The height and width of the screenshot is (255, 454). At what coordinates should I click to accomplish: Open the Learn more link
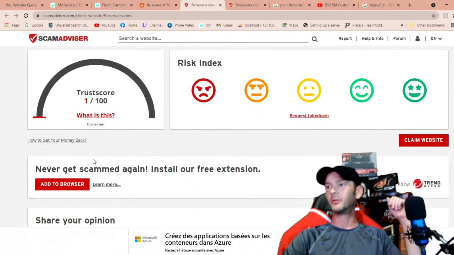click(106, 185)
